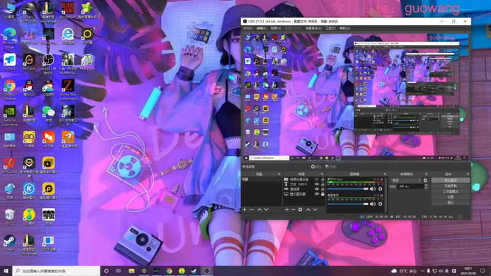Open the Steam desktop icon
The image size is (491, 276).
(x=9, y=243)
